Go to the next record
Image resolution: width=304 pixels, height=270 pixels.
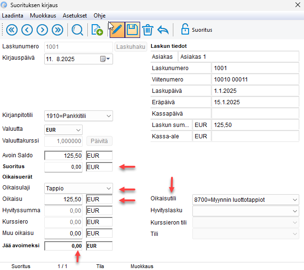tap(42, 30)
